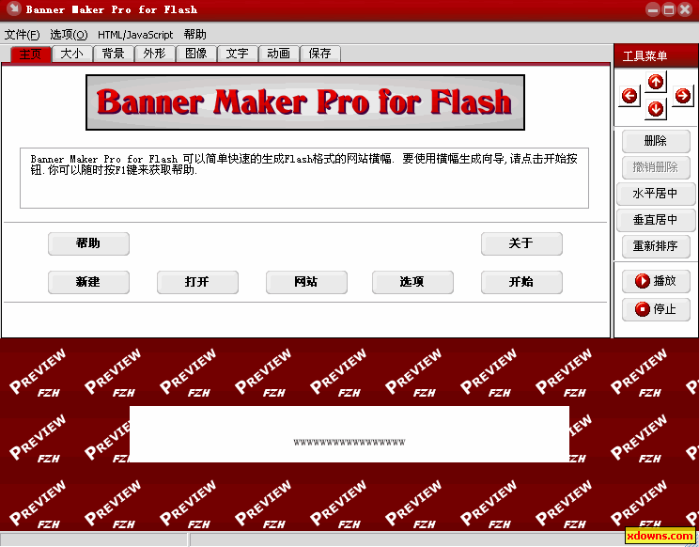Click the 选项 button on main page

tap(412, 282)
